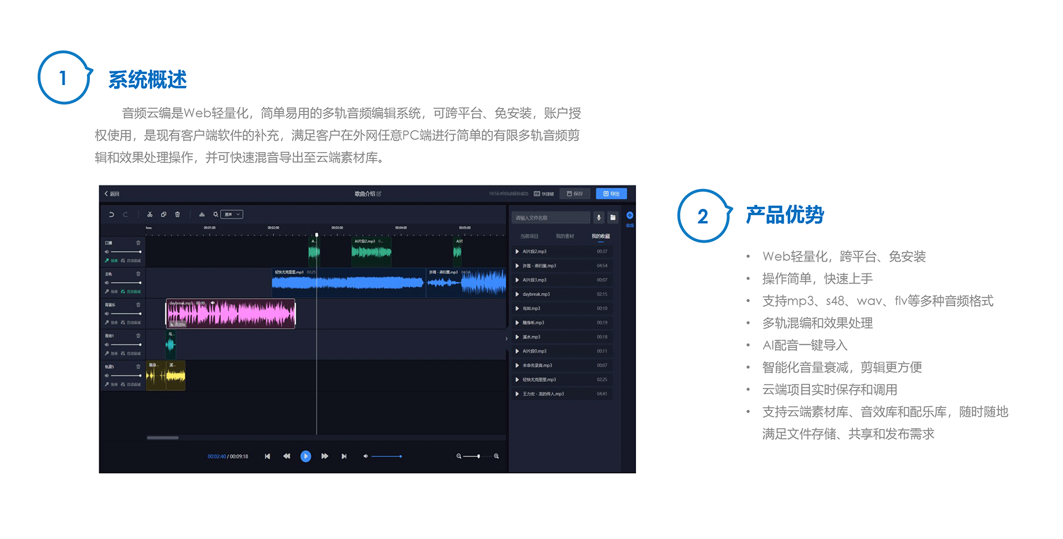The height and width of the screenshot is (539, 1063).
Task: Select the 随身听.mp3 row
Action: (562, 322)
